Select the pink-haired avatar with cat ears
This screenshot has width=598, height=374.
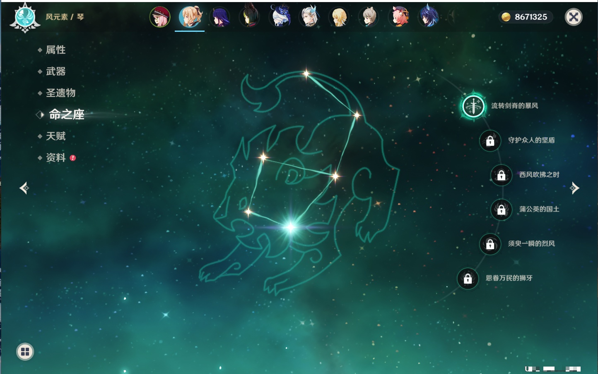(x=398, y=17)
